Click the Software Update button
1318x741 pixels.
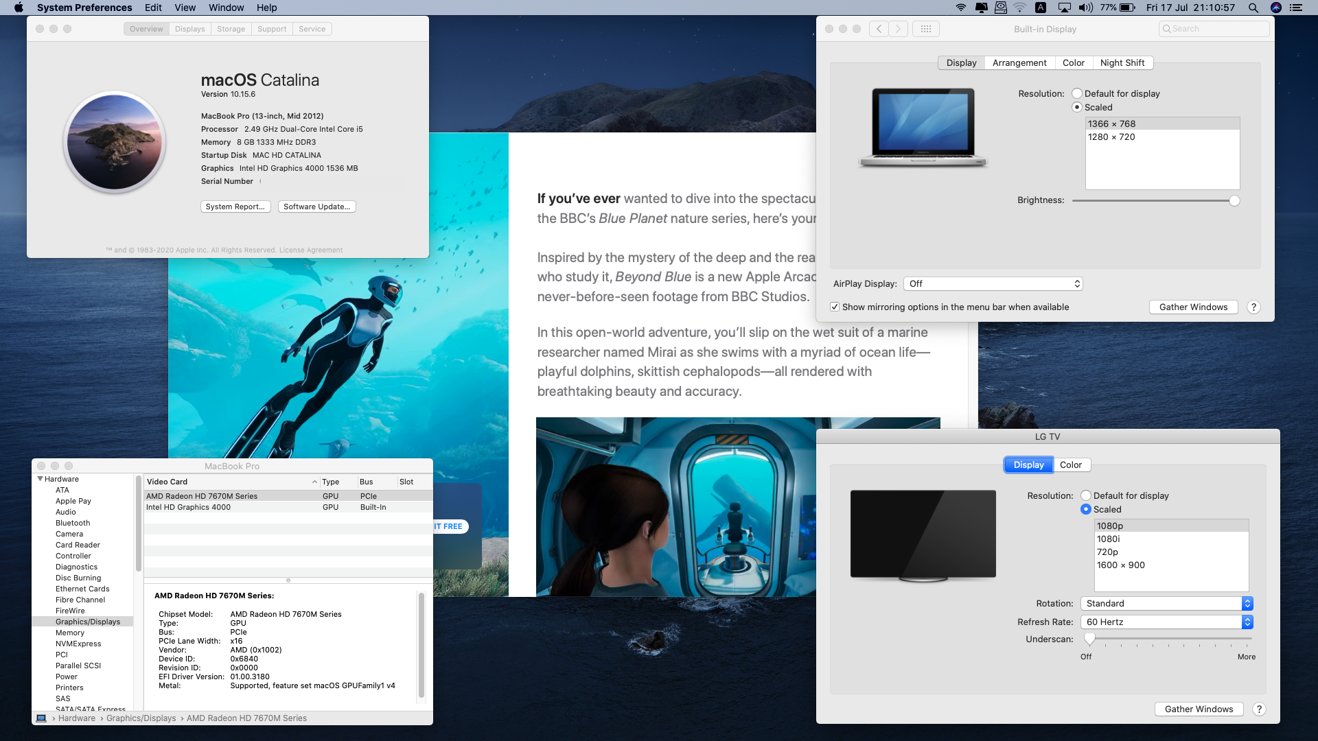point(316,207)
